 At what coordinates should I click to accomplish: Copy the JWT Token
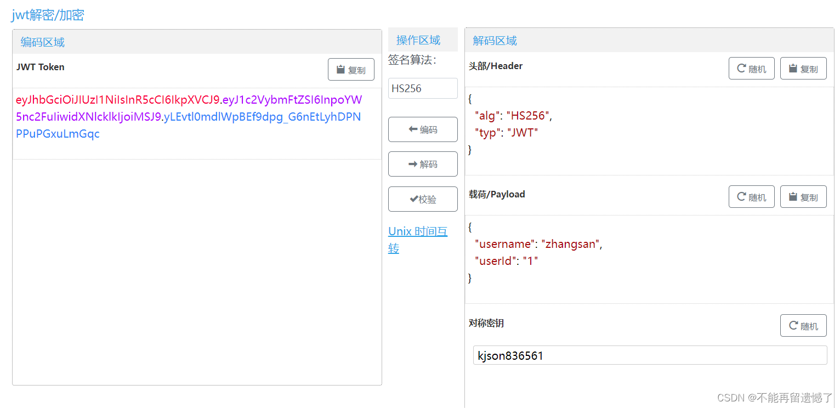[x=351, y=70]
